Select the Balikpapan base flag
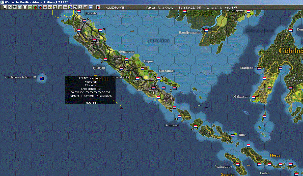This screenshot has width=303, height=176. coord(249,11)
